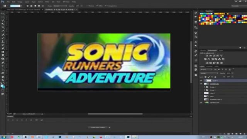Toggle the Dither checkbox

[97, 6]
